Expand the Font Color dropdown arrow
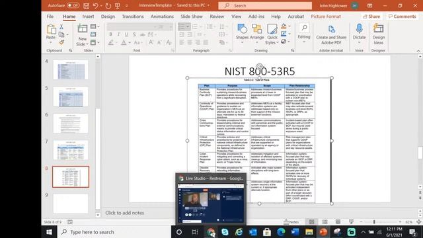 [x=130, y=42]
